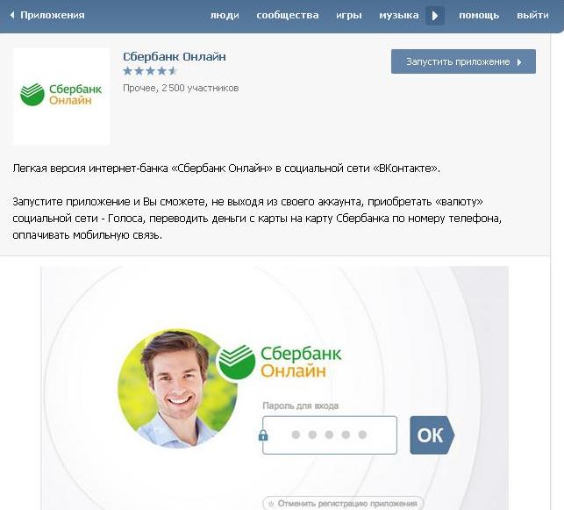
Task: Click the music play button in header
Action: click(435, 16)
